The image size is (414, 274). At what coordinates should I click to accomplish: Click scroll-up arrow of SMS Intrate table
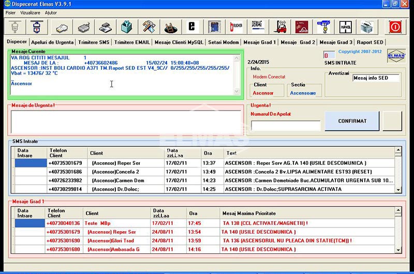[398, 150]
